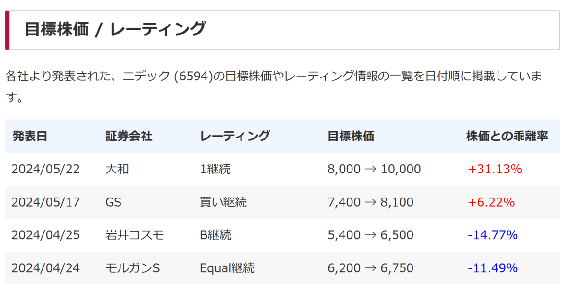The image size is (567, 284).
Task: Click the 株価との乖離率 column header
Action: (507, 136)
